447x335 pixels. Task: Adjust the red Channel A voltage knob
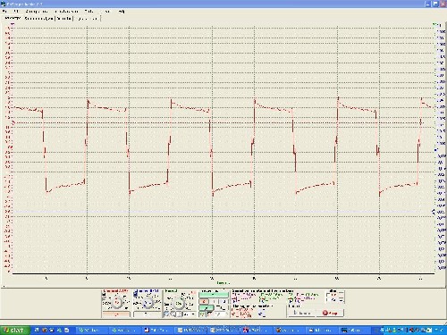pyautogui.click(x=117, y=303)
